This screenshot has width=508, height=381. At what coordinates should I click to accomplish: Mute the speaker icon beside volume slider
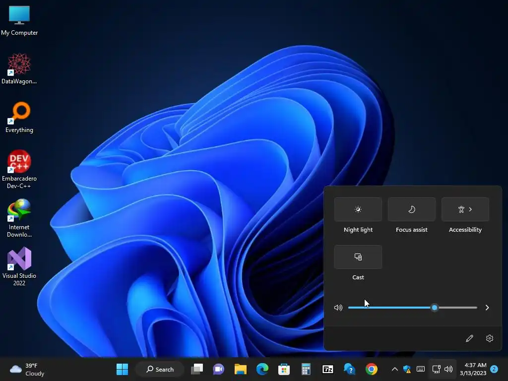click(338, 308)
